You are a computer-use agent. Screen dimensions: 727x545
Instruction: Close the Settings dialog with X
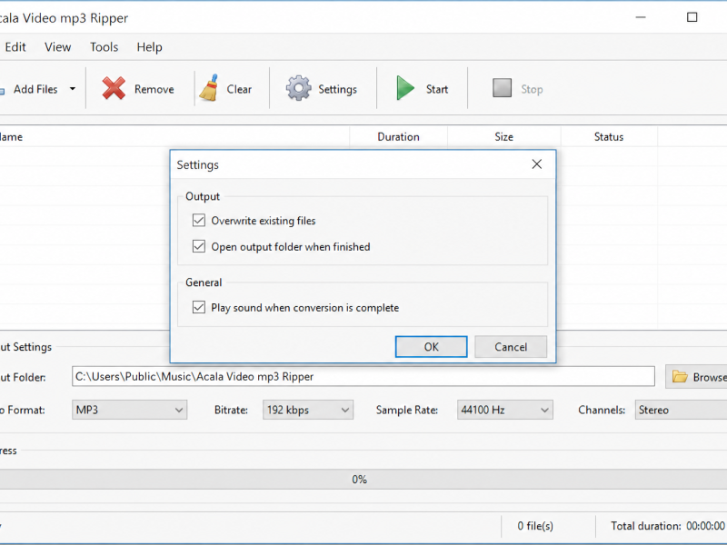(536, 164)
